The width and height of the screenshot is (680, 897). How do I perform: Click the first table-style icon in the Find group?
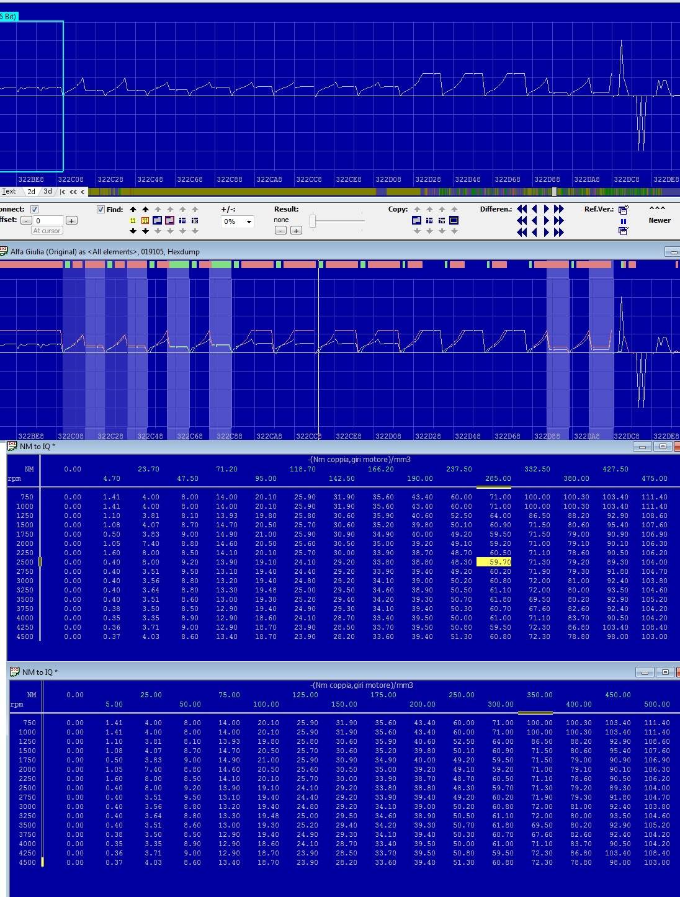pyautogui.click(x=182, y=220)
